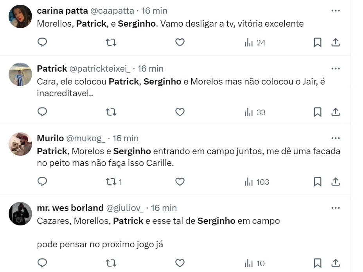View analytics showing 33 views

pos(255,112)
